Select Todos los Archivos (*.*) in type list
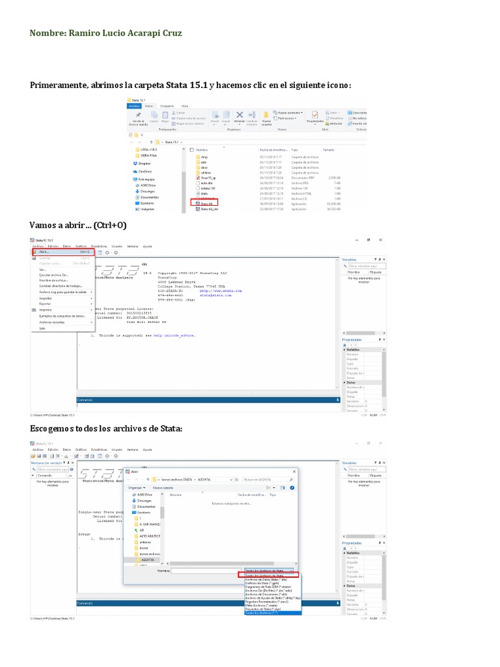 [273, 613]
